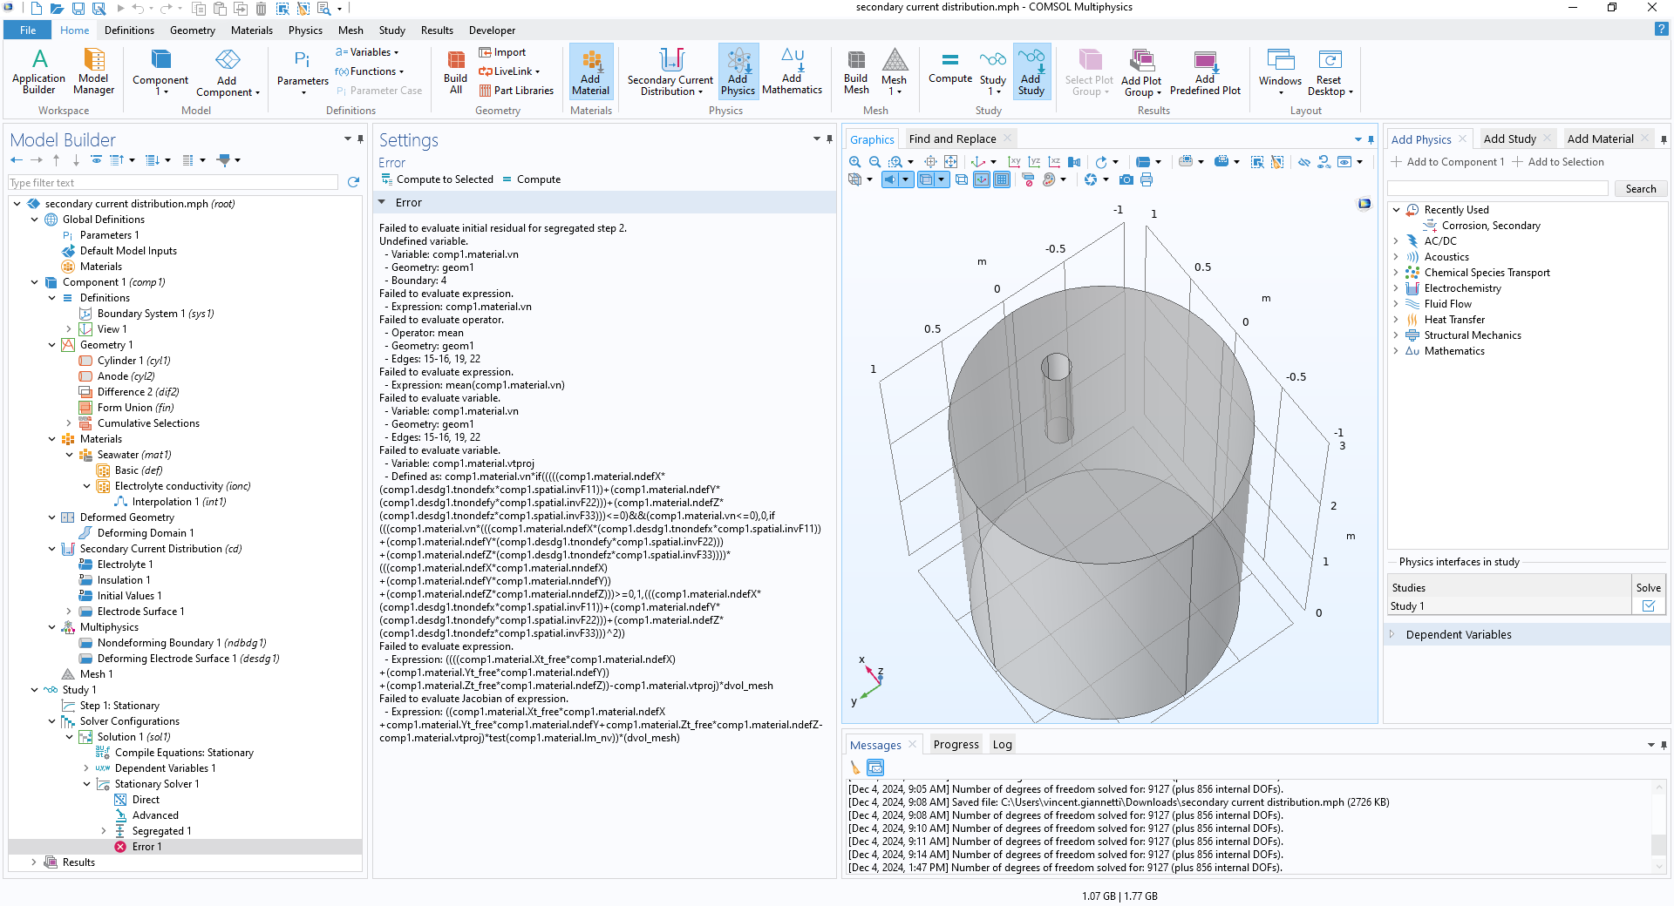Screen dimensions: 1674x906
Task: Expand the Electrochemistry physics category
Action: tap(1396, 288)
